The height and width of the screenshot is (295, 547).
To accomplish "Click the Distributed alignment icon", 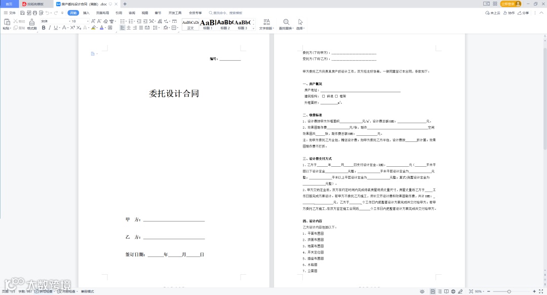I will click(x=147, y=27).
